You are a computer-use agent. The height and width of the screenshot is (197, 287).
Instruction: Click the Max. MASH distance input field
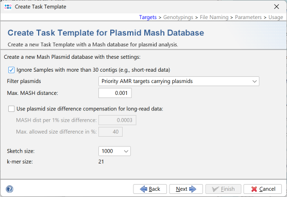[x=115, y=93]
